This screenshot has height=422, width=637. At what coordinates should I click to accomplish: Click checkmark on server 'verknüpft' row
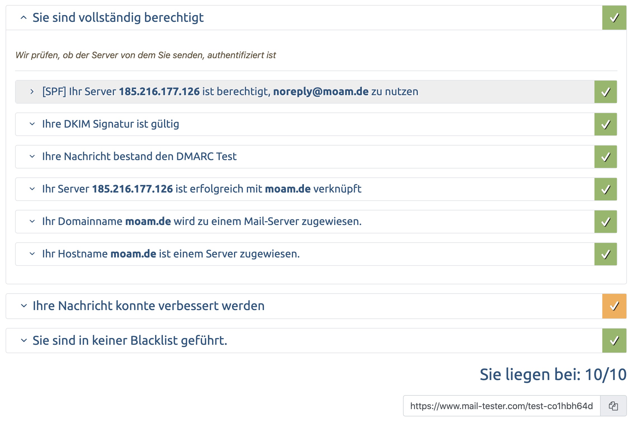[605, 189]
